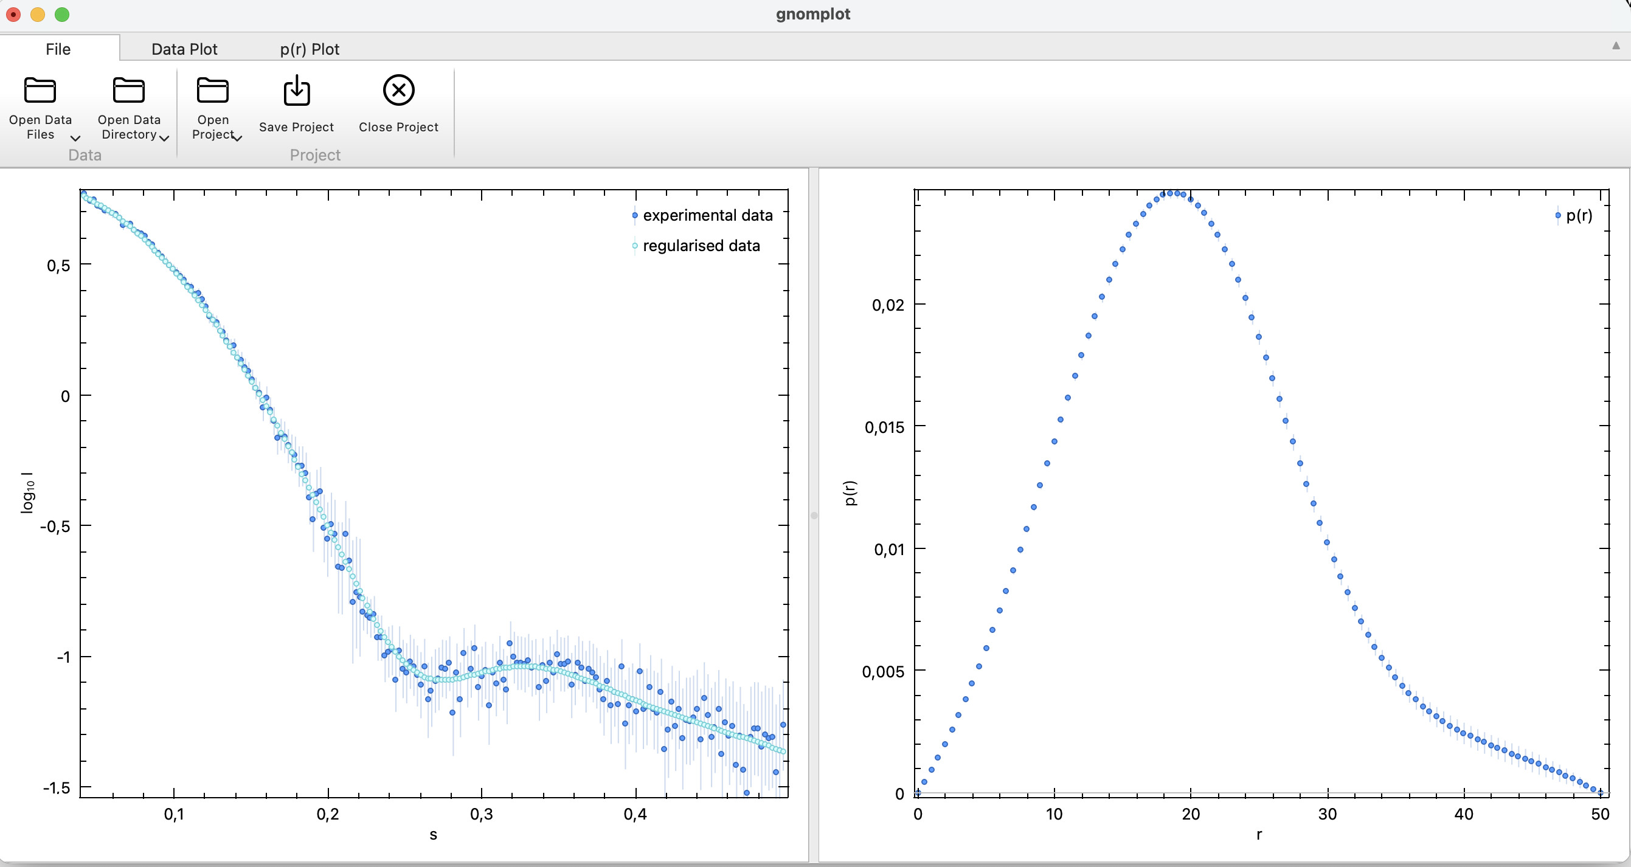Select the File ribbon tab
This screenshot has height=867, width=1631.
[58, 49]
